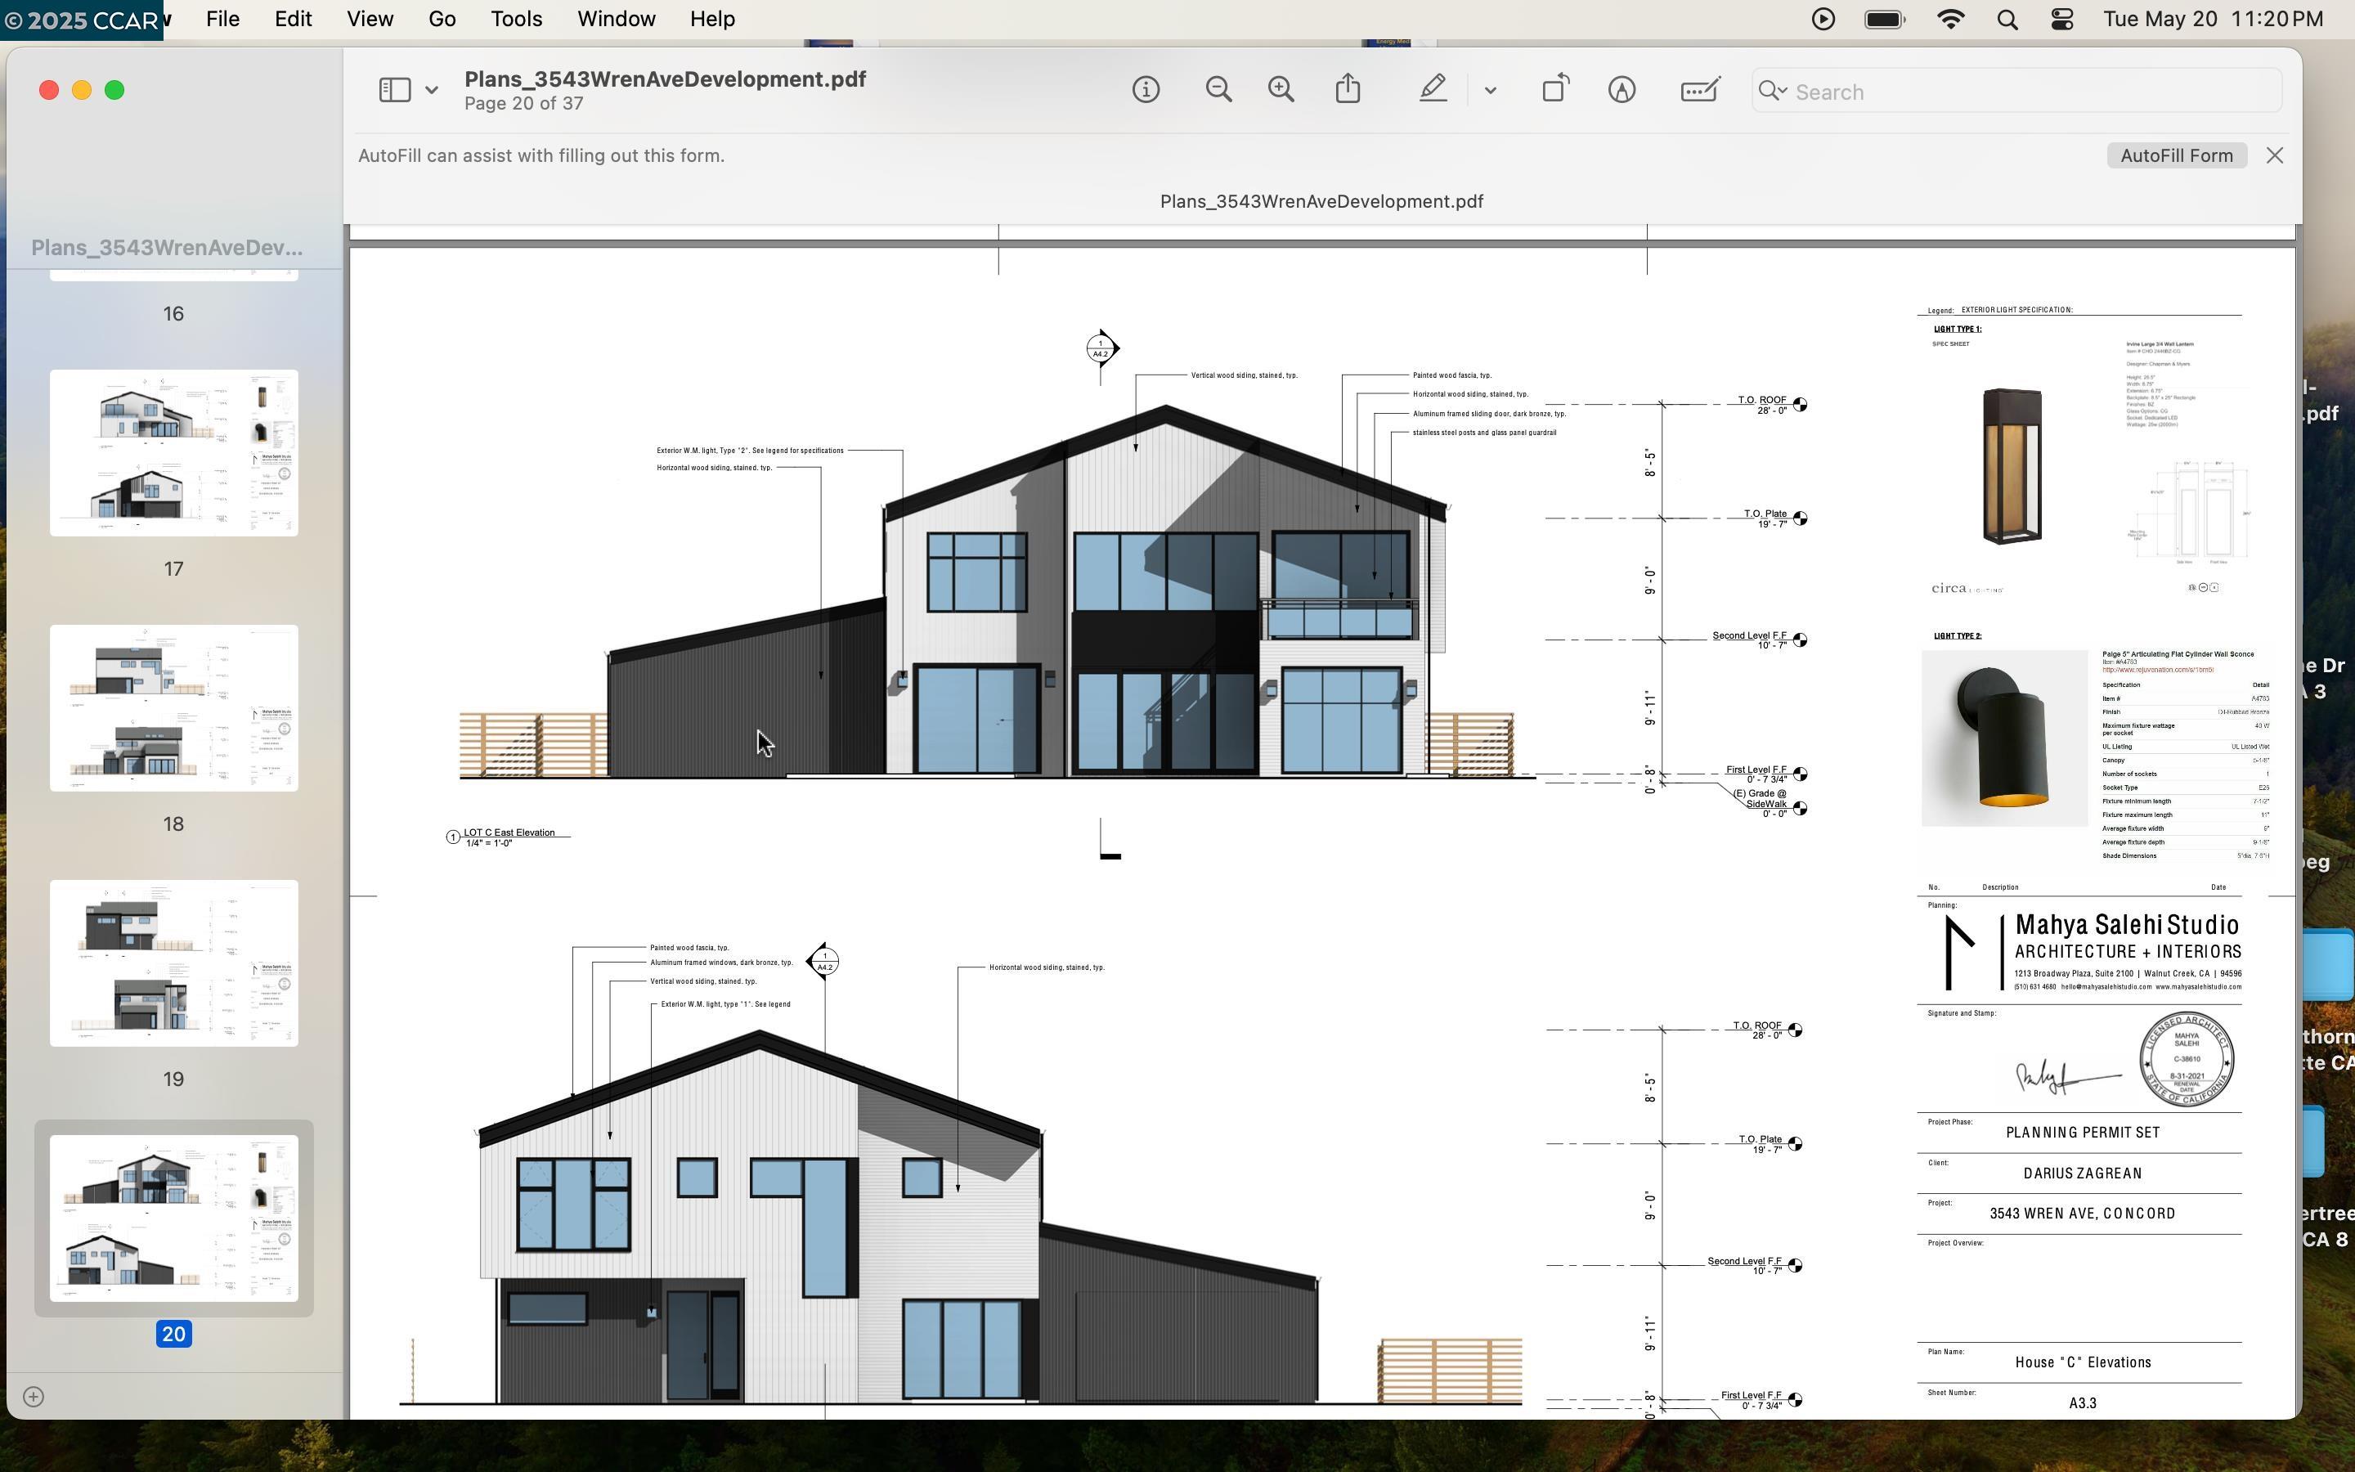
Task: Zoom in using the magnifier plus icon
Action: (x=1281, y=91)
